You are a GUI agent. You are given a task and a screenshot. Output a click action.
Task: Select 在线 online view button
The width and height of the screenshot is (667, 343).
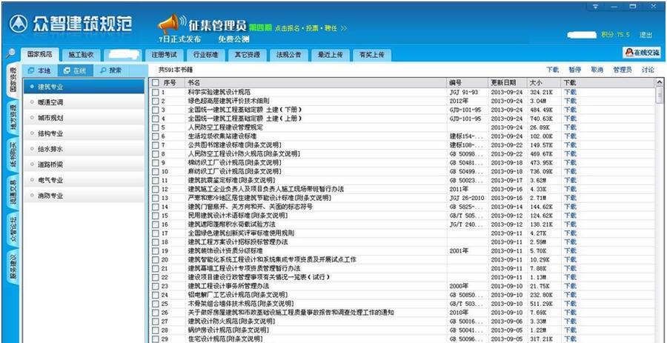pyautogui.click(x=75, y=70)
